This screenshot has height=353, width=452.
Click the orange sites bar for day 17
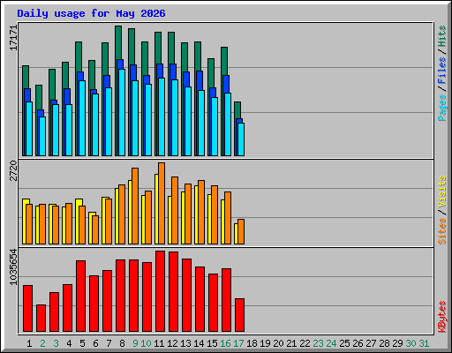(x=241, y=231)
